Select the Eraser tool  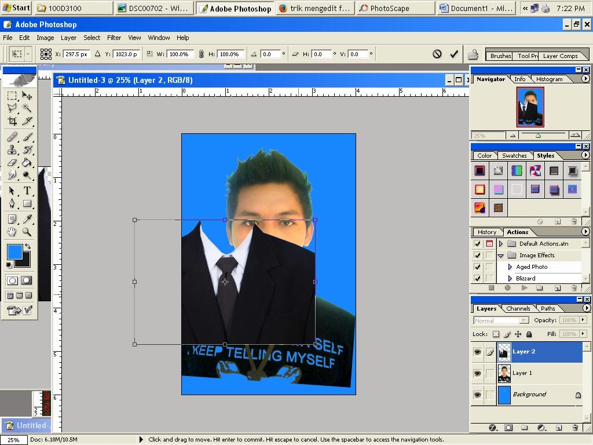pos(12,162)
